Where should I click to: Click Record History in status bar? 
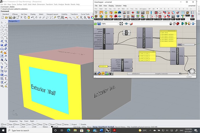(x=120, y=127)
